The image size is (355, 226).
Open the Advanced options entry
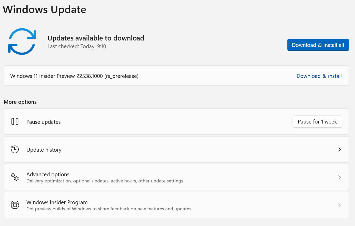[176, 177]
